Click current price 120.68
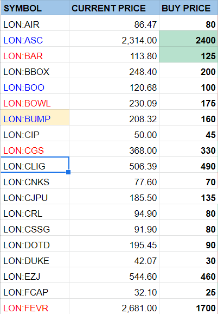The height and width of the screenshot is (314, 218). (x=114, y=86)
